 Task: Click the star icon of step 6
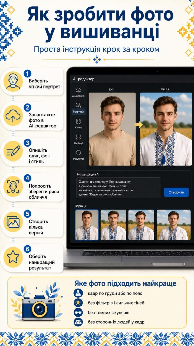click(x=13, y=257)
